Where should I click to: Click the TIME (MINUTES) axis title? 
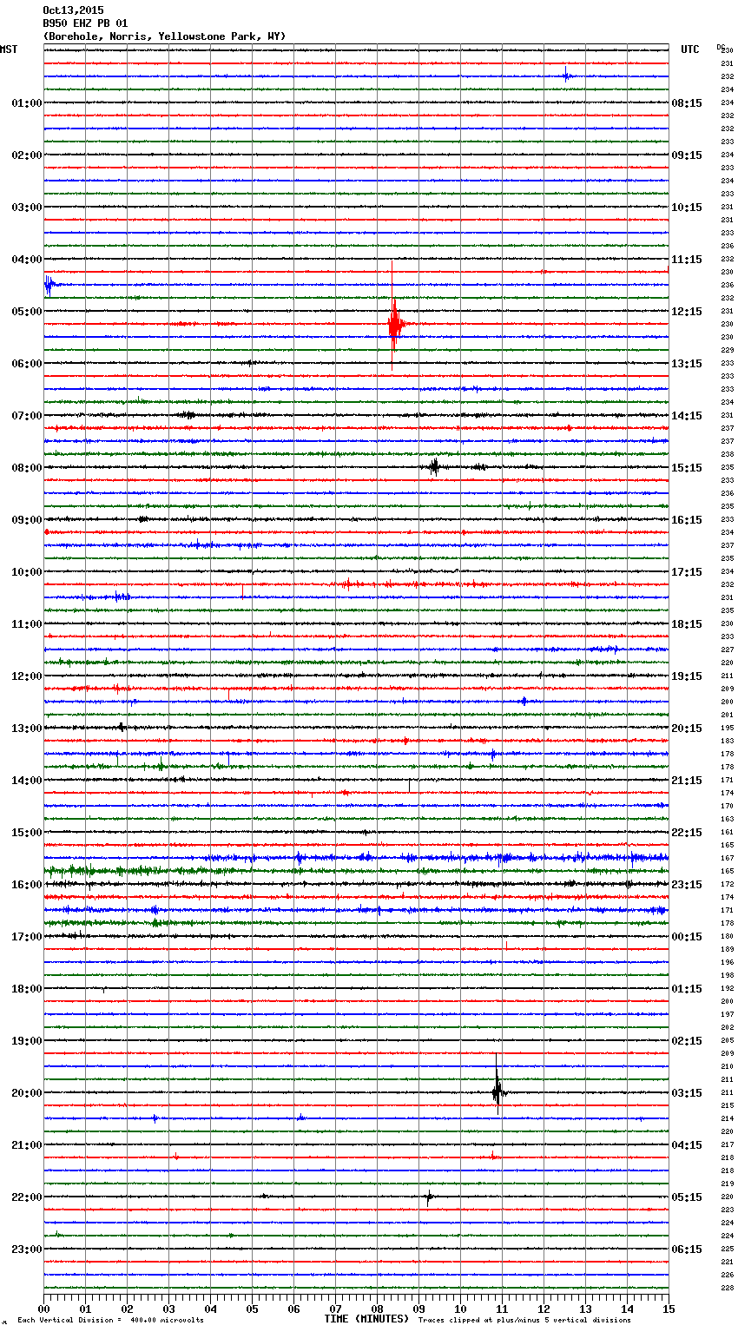366,1319
